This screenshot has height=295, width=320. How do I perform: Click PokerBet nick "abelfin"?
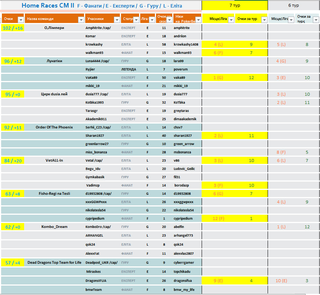click(179, 227)
